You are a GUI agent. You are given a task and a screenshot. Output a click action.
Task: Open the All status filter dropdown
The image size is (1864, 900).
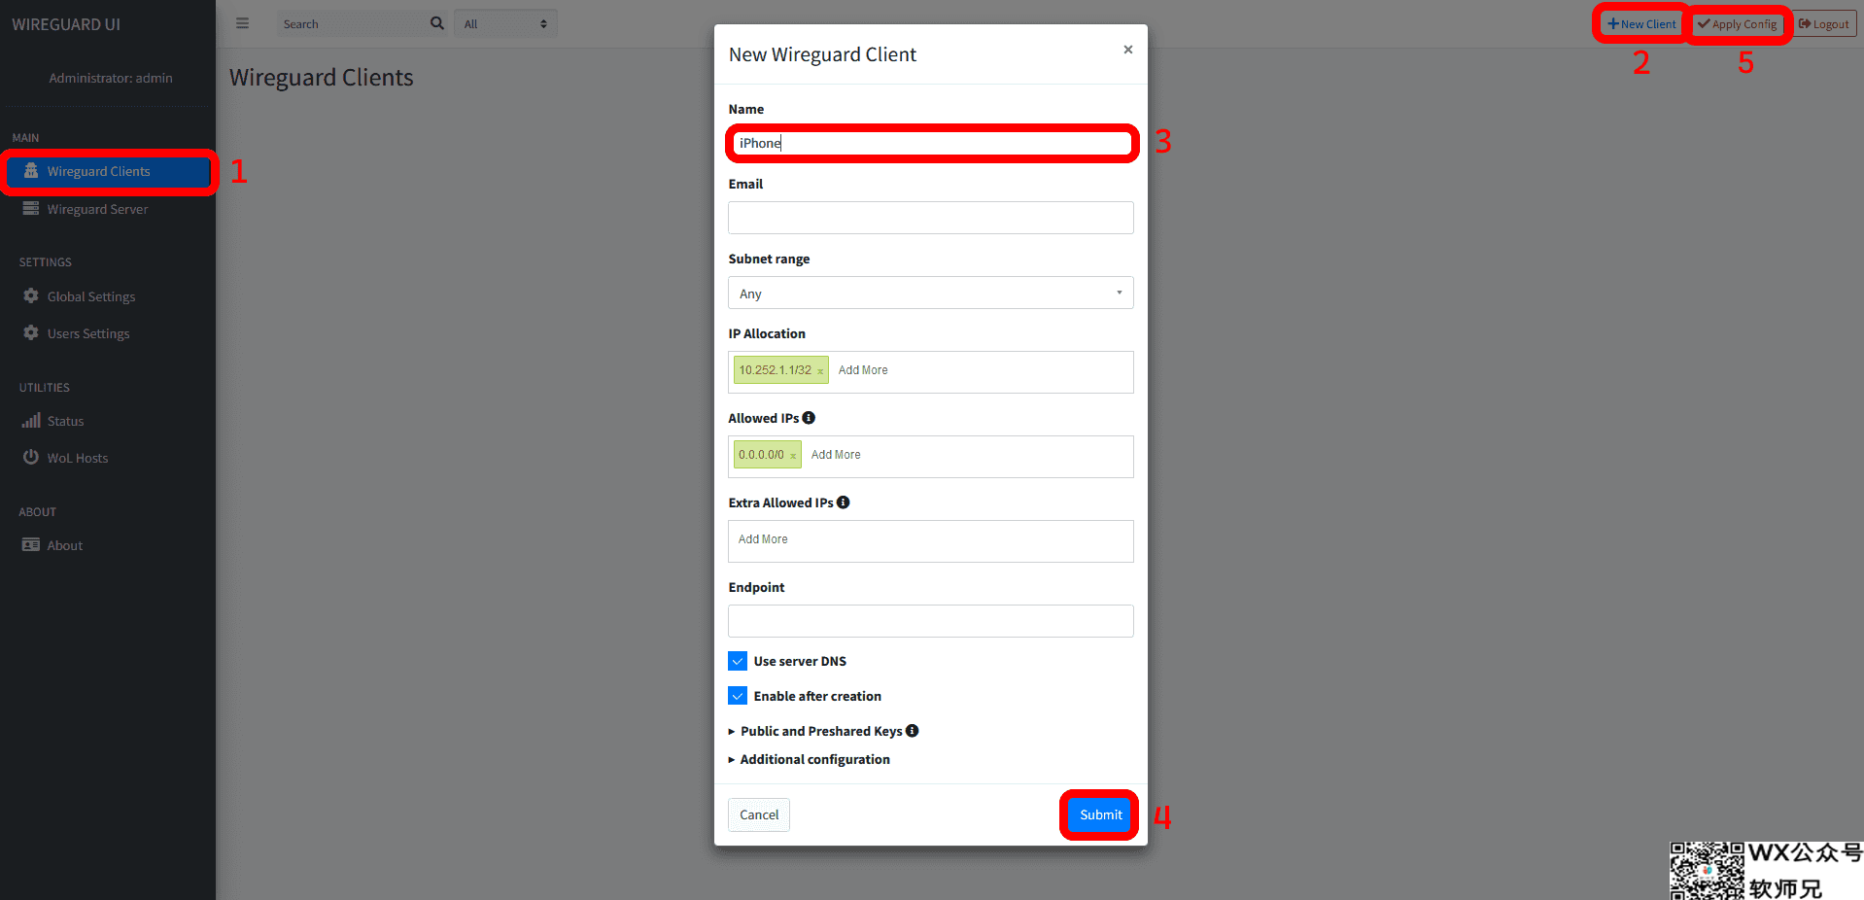[505, 23]
